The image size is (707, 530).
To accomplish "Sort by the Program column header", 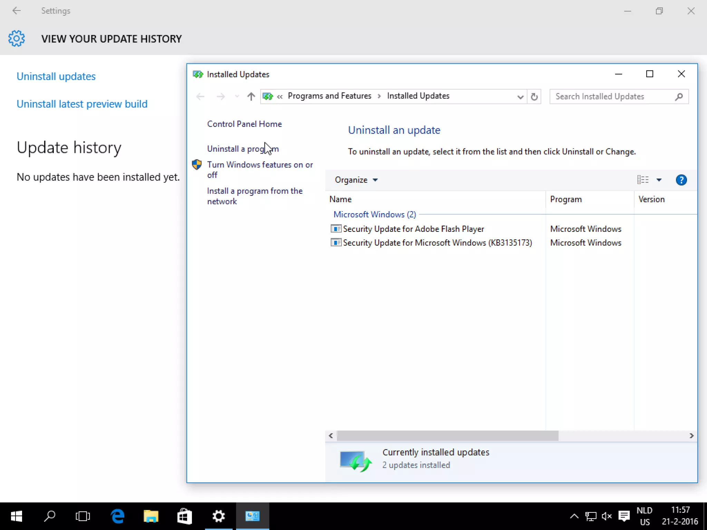I will tap(590, 199).
